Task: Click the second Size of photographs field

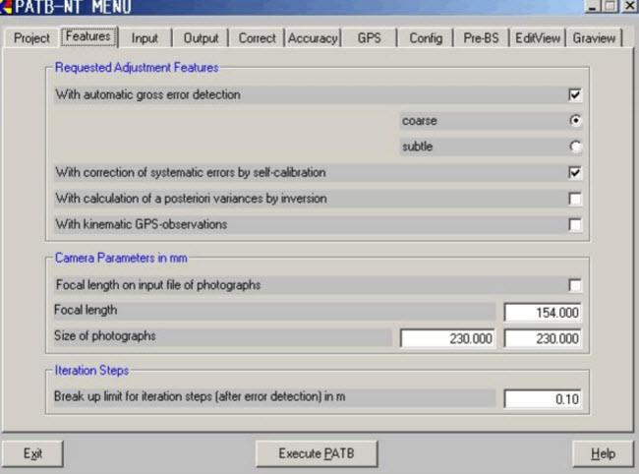Action: [543, 338]
